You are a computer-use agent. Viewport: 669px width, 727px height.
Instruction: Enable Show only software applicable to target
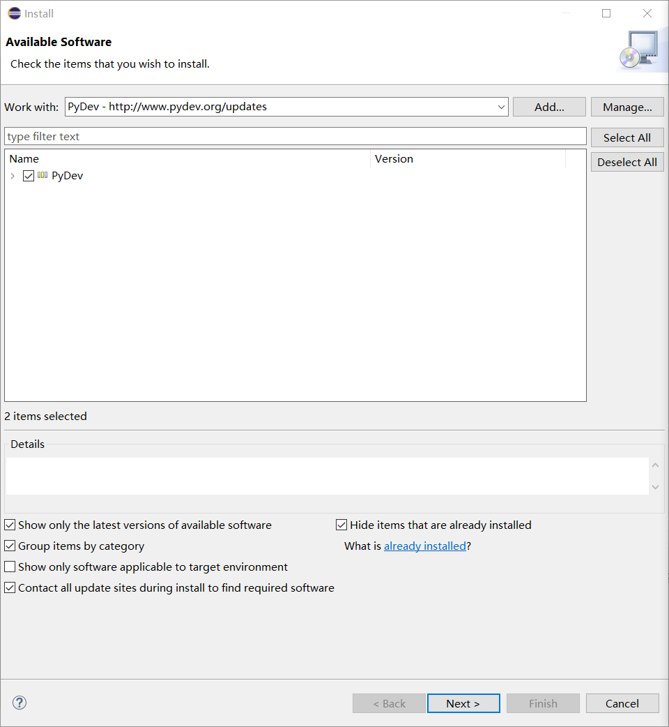pos(10,567)
